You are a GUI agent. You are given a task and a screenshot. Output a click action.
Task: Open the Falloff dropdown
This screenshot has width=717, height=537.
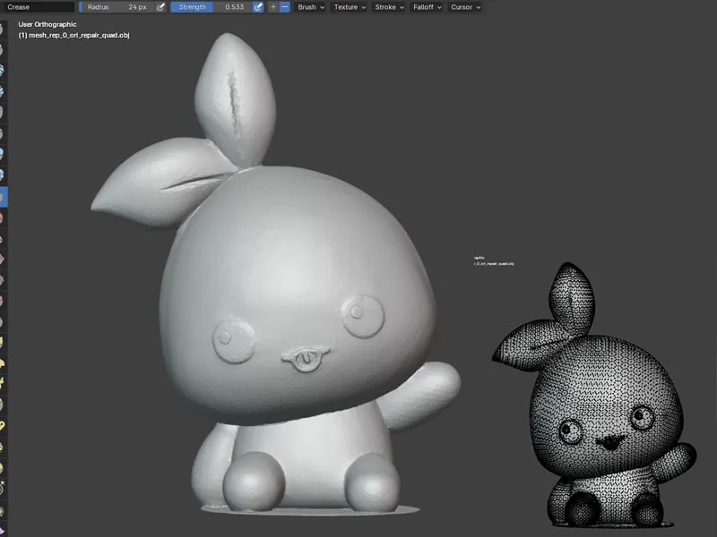coord(428,7)
